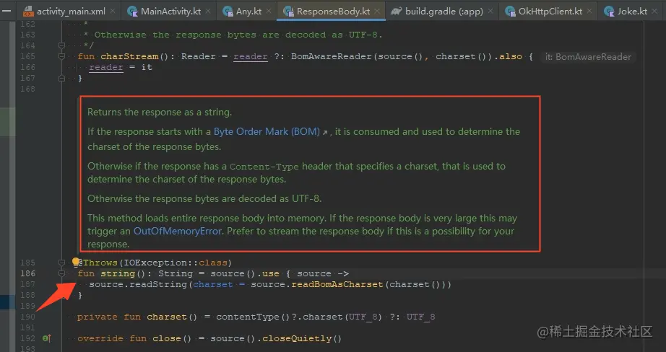This screenshot has width=666, height=352.
Task: Follow the OutOfMemoryError doc link
Action: click(178, 231)
